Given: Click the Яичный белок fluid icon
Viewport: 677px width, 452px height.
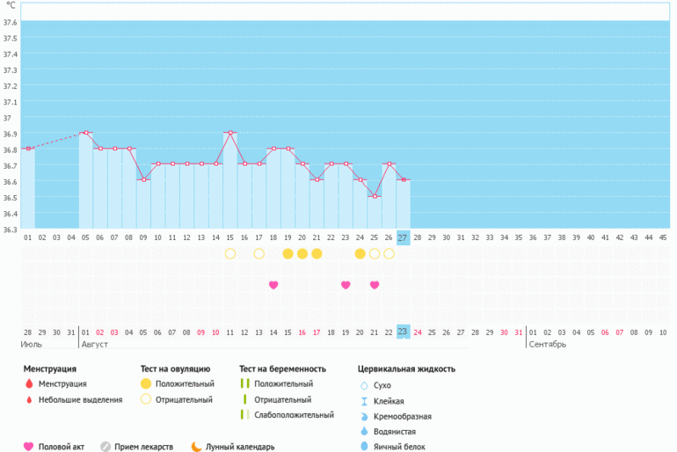Looking at the screenshot, I should click(x=364, y=447).
